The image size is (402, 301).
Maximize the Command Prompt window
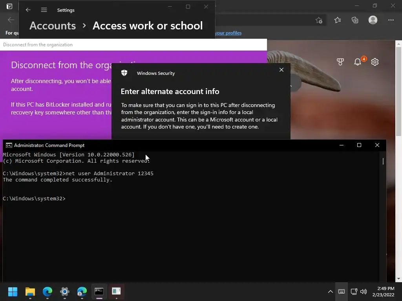tap(359, 145)
